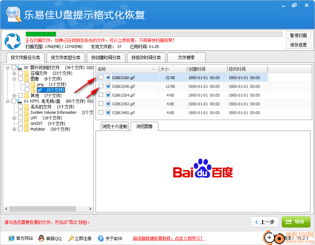Image resolution: width=315 pixels, height=245 pixels.
Task: Click the info icon for 关于软件
Action: coord(101,238)
